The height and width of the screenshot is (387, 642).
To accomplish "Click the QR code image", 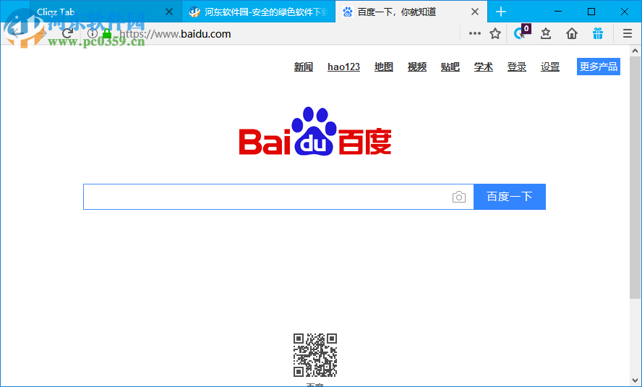I will (315, 355).
